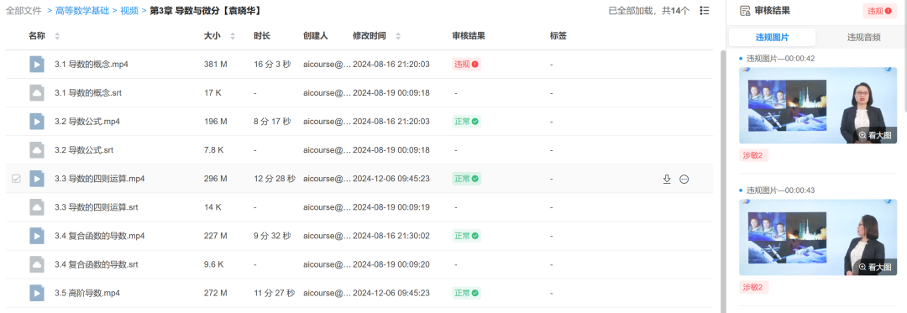
Task: Open video file 3.1 导数的概念.mp4 icon
Action: [x=37, y=64]
